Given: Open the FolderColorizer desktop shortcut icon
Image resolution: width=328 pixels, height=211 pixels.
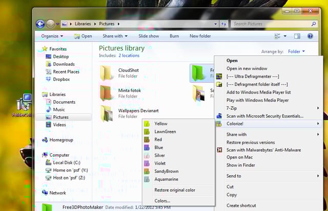Looking at the screenshot, I should coord(24,103).
